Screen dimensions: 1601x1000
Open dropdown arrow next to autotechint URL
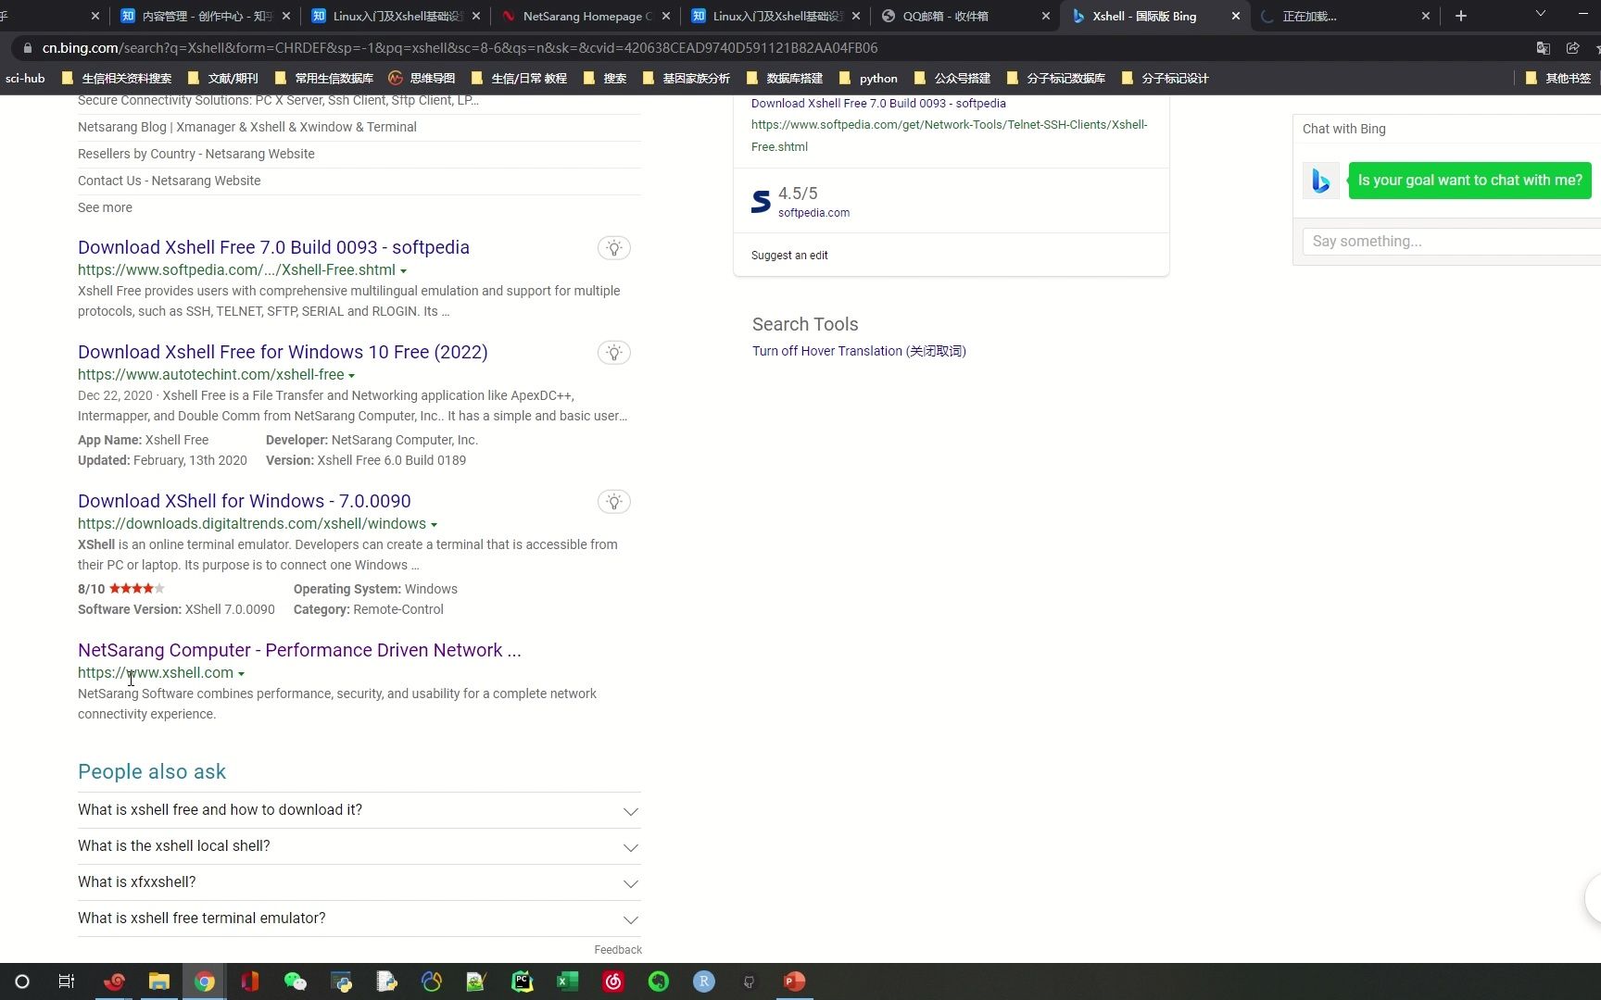pyautogui.click(x=351, y=376)
